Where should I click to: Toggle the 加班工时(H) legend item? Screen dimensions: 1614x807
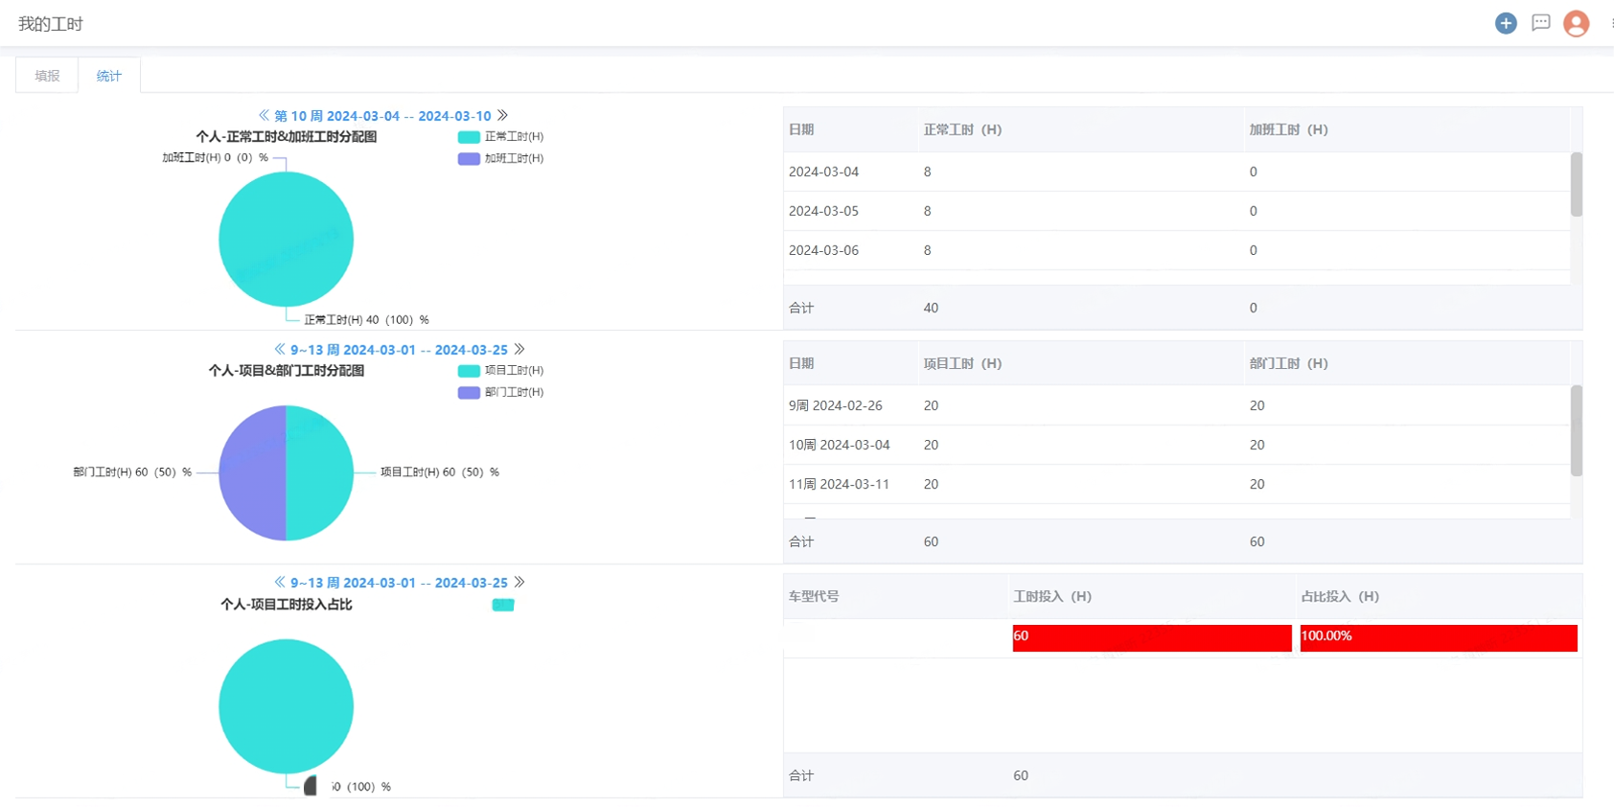pyautogui.click(x=501, y=159)
